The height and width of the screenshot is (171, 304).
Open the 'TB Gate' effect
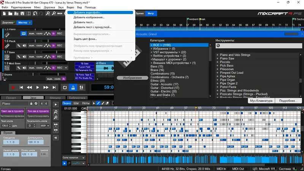(x=84, y=63)
